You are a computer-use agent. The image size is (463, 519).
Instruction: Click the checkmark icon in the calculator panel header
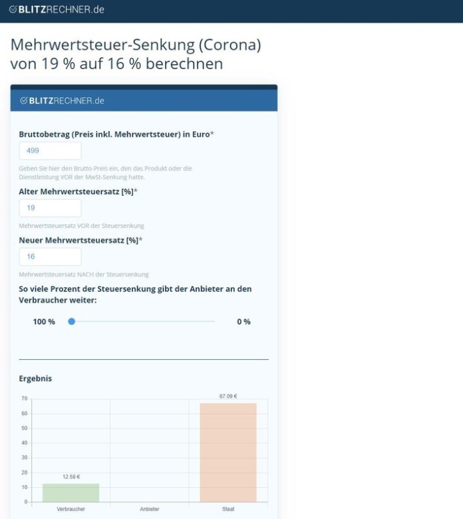coord(24,100)
